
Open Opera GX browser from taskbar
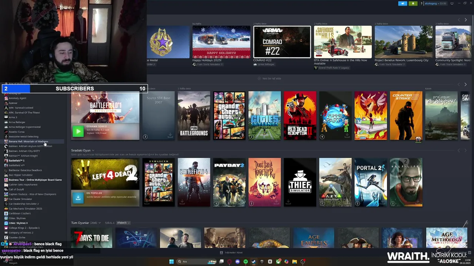229,262
